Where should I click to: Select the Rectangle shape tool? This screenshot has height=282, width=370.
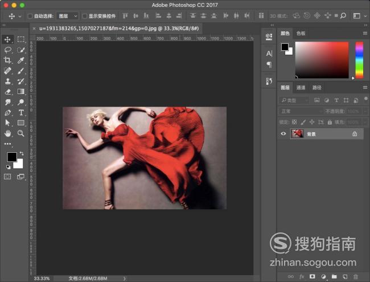tap(20, 123)
